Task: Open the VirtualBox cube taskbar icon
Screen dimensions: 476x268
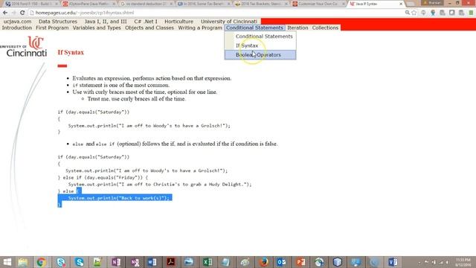Action: click(337, 262)
